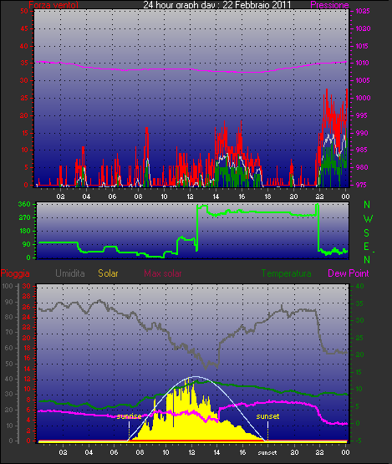The image size is (392, 464).
Task: Click the '14' hour label below the solar chart
Action: pyautogui.click(x=216, y=452)
